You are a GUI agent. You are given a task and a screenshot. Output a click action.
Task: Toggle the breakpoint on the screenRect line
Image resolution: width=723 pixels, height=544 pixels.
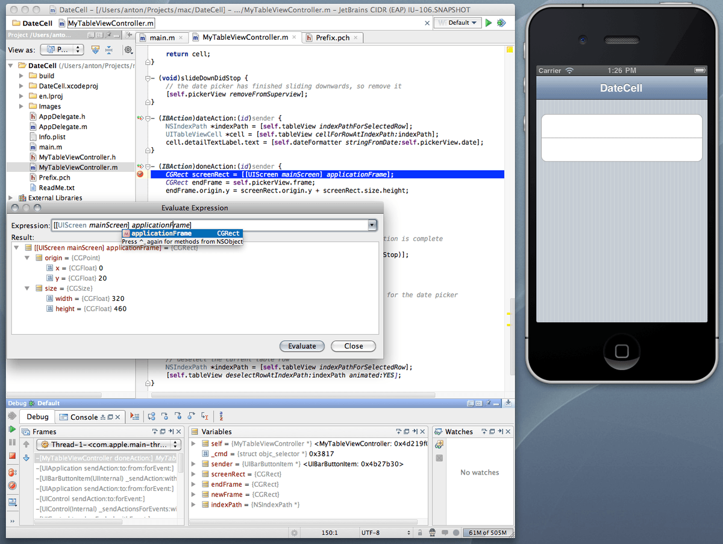[140, 174]
